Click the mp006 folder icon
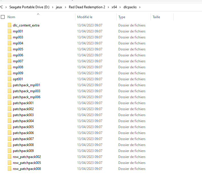The width and height of the screenshot is (202, 187). coord(9,55)
